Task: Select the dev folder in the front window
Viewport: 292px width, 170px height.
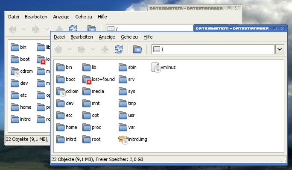Action: coord(65,103)
